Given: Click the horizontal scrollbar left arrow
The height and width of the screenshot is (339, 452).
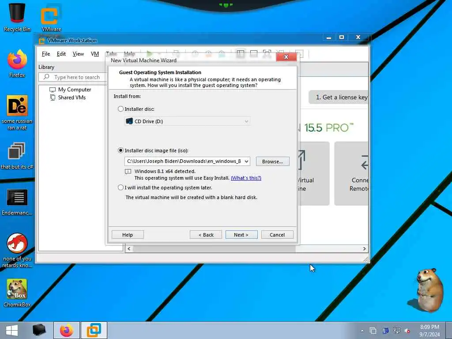Looking at the screenshot, I should click(x=129, y=249).
